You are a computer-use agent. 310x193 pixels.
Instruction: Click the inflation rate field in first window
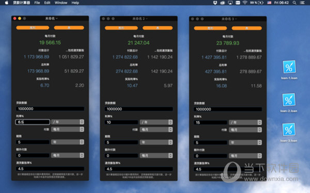(50, 169)
